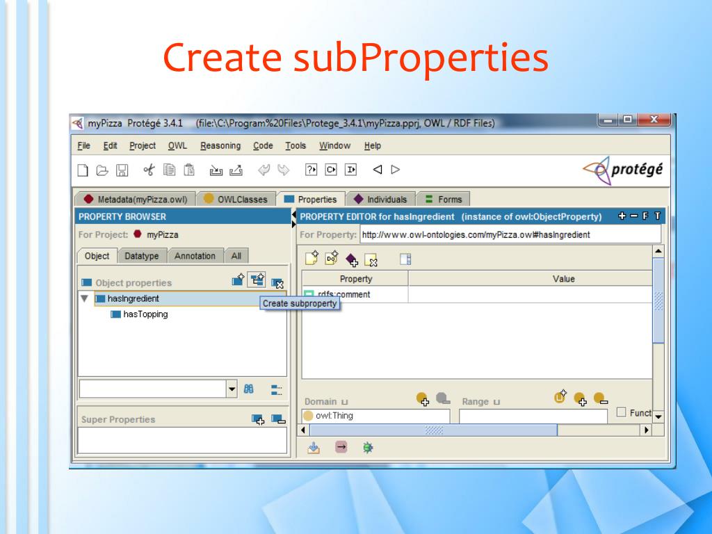Viewport: 712px width, 534px height.
Task: Click the Create subproperty icon
Action: point(257,280)
